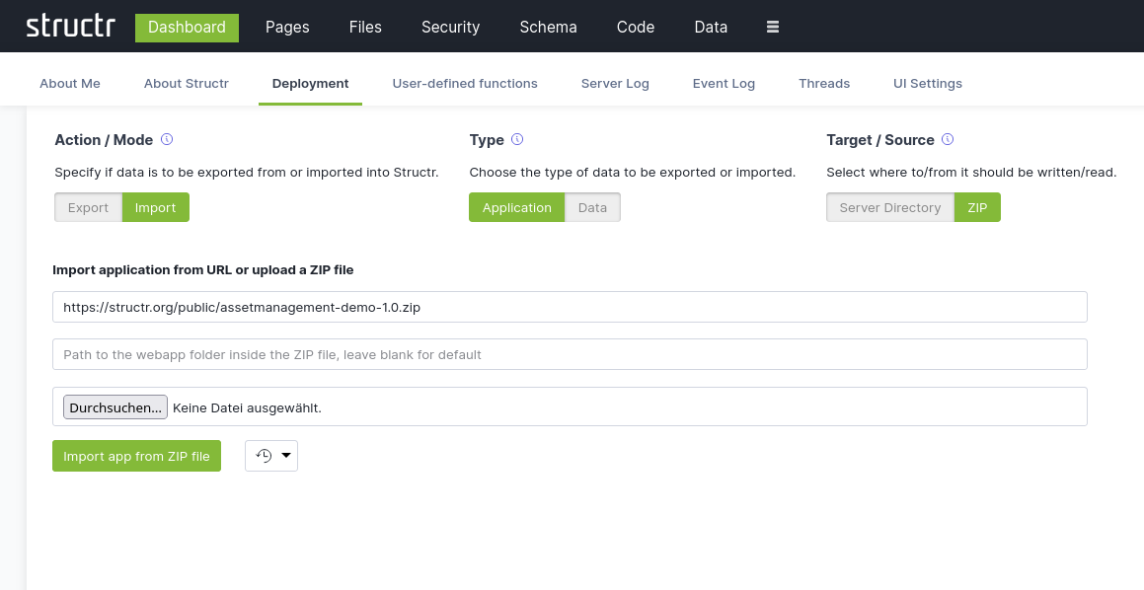Switch to the Threads tab
This screenshot has width=1144, height=590.
coord(824,83)
